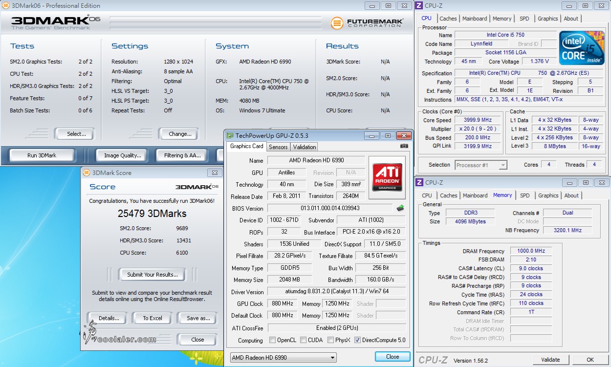Click the 3DMark Score dialog title icon
Screen dimensions: 611x367
(87, 173)
